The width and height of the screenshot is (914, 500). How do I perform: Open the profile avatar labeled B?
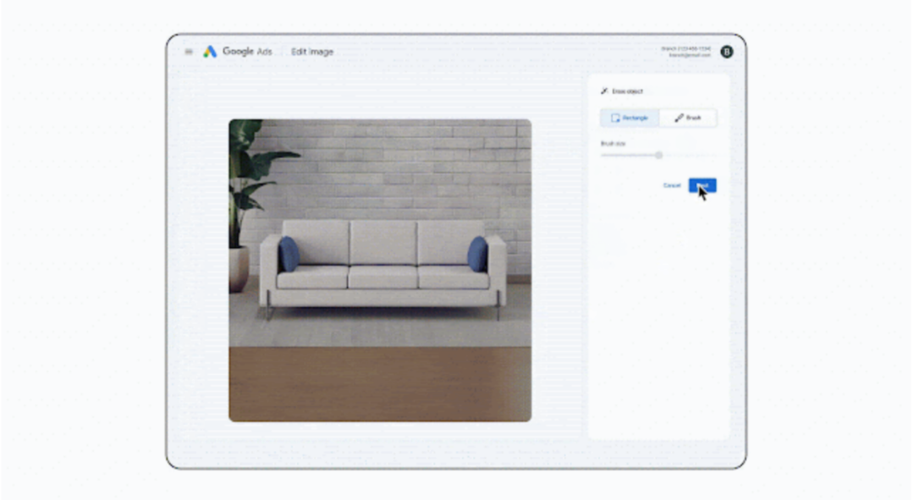coord(726,52)
